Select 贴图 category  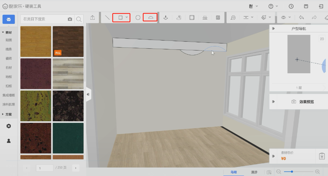pyautogui.click(x=9, y=40)
